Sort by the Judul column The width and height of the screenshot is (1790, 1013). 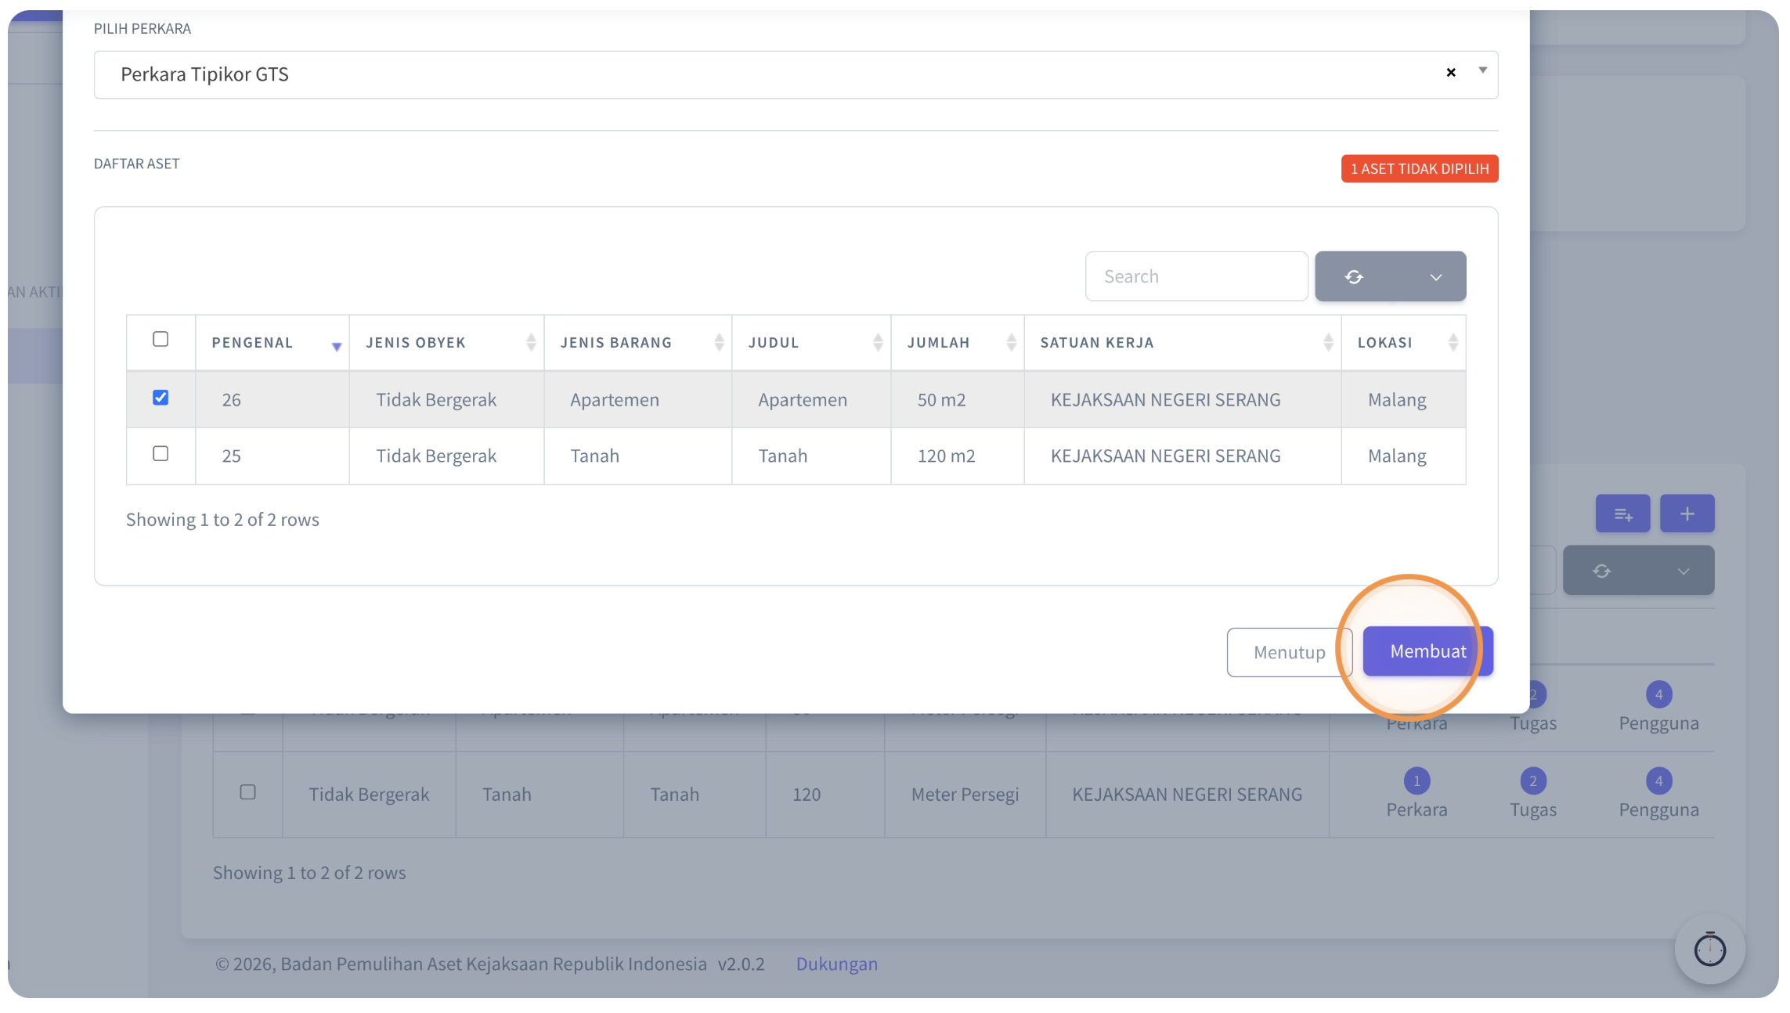tap(810, 343)
